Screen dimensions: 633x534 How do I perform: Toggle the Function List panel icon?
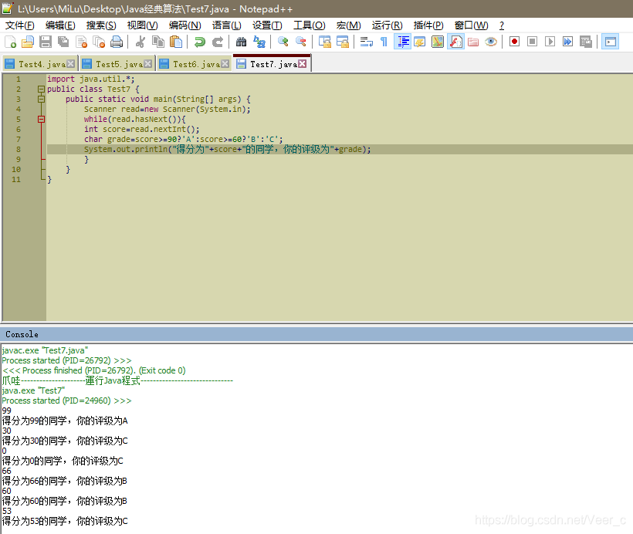pyautogui.click(x=455, y=42)
